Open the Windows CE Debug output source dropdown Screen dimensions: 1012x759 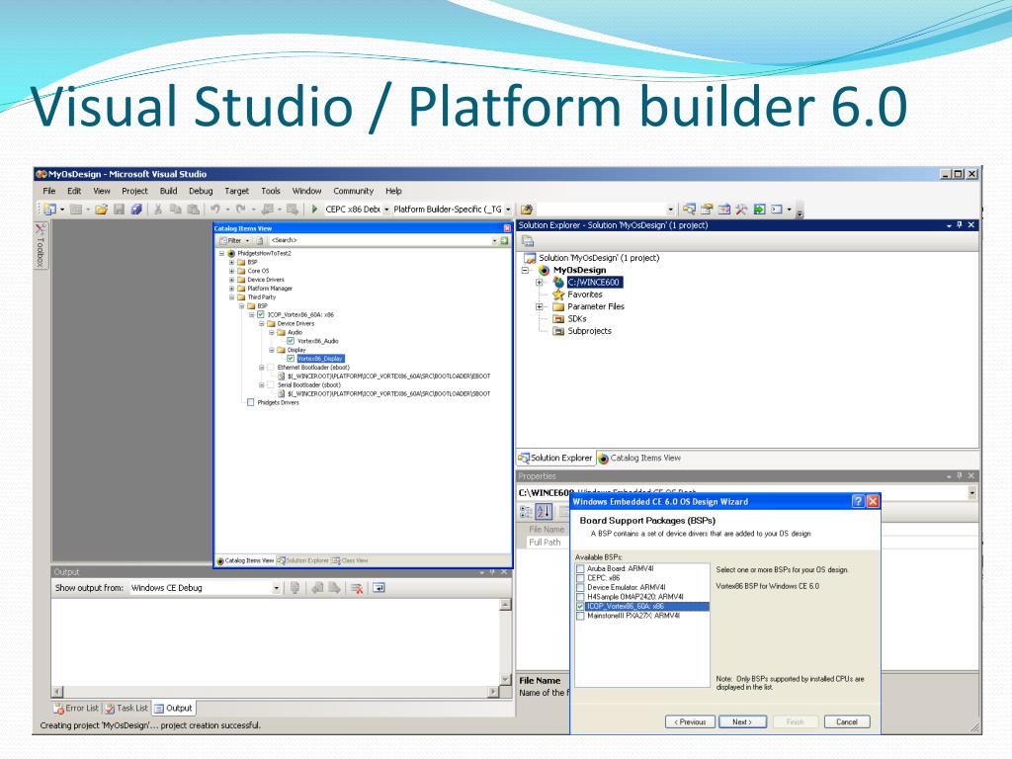click(277, 588)
